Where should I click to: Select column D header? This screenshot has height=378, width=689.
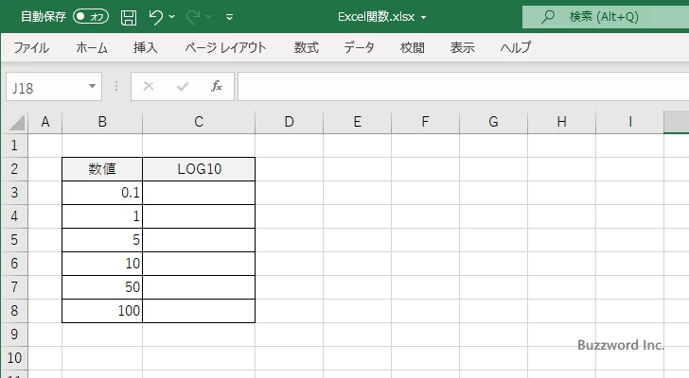(x=290, y=122)
